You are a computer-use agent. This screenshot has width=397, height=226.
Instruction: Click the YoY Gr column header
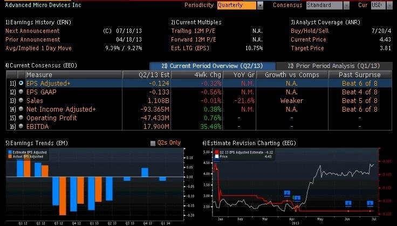239,74
